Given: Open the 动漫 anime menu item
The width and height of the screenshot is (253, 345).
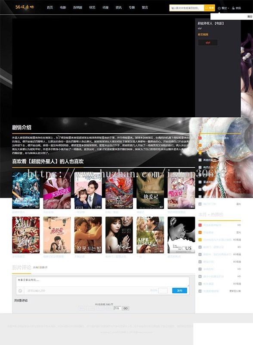Looking at the screenshot, I should tap(105, 7).
